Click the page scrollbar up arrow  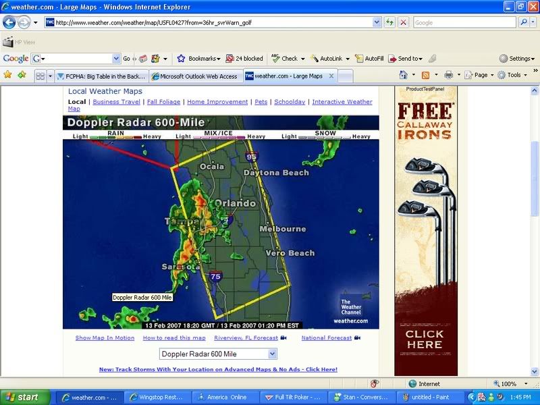click(535, 91)
